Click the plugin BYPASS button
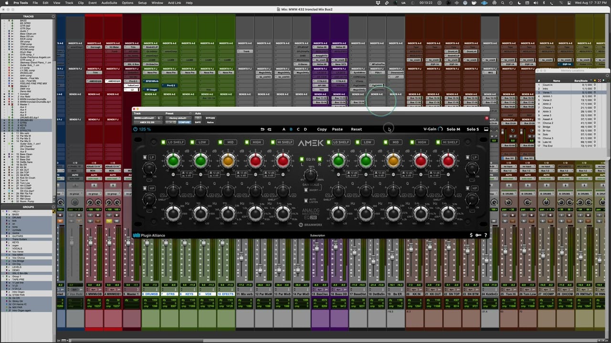The width and height of the screenshot is (611, 343). (x=210, y=118)
